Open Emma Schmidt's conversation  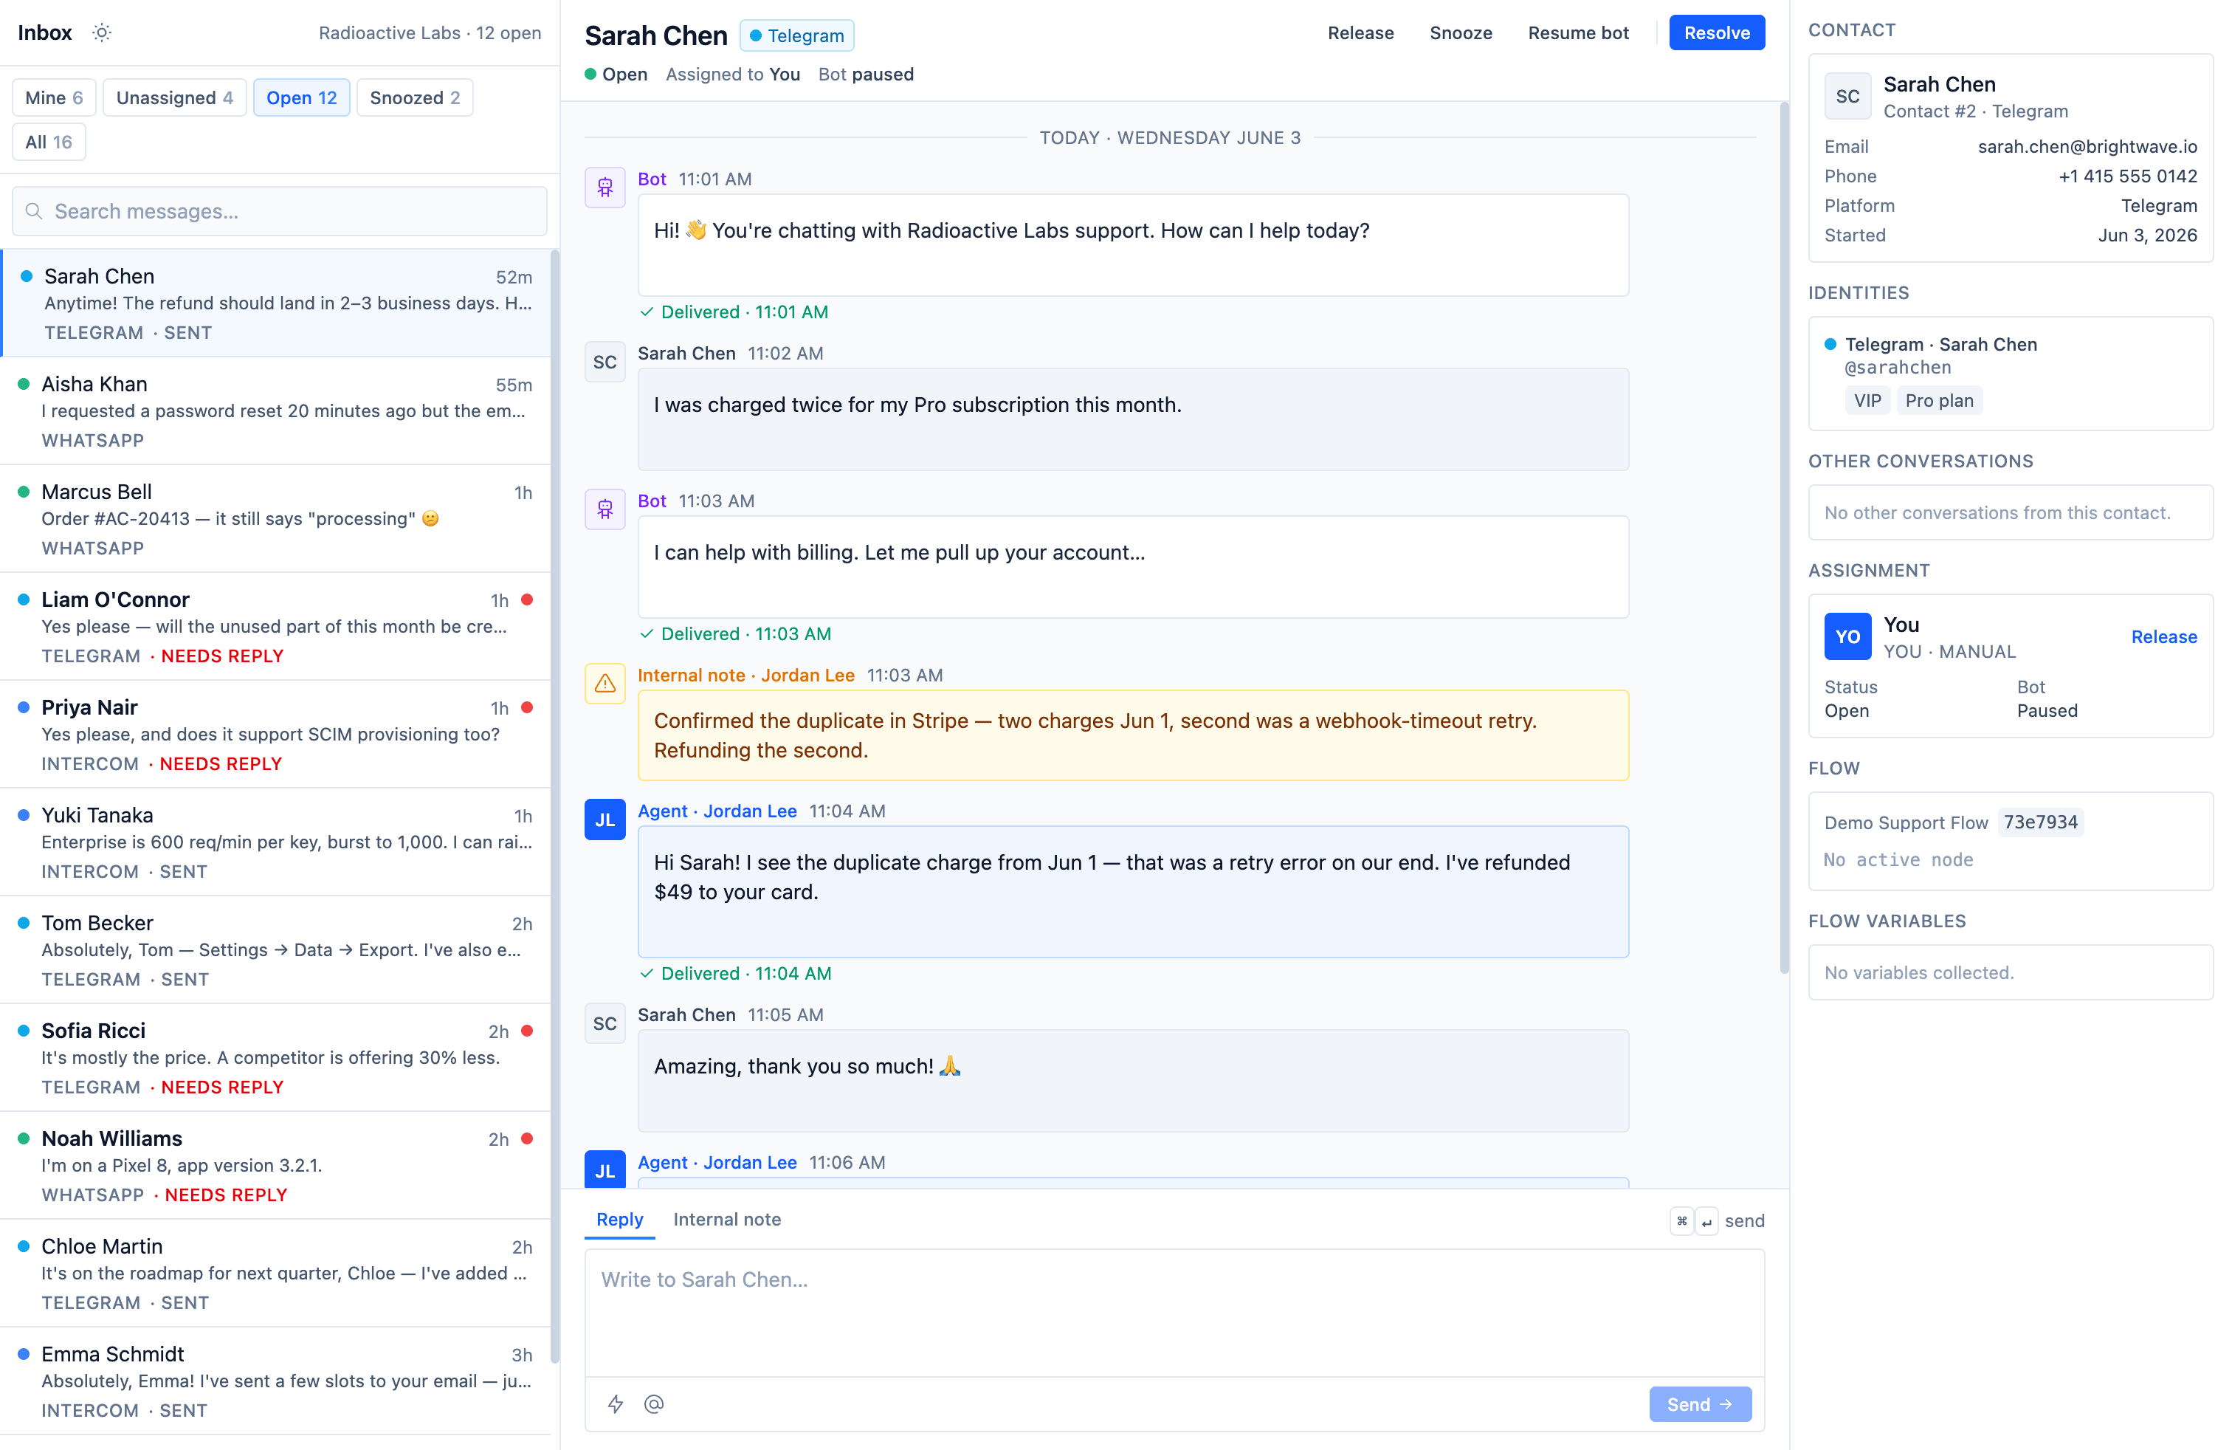click(276, 1381)
